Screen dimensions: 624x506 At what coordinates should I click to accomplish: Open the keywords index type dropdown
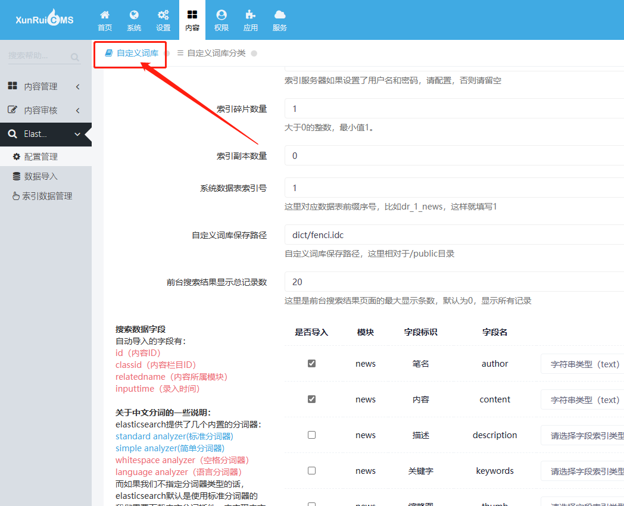(582, 471)
